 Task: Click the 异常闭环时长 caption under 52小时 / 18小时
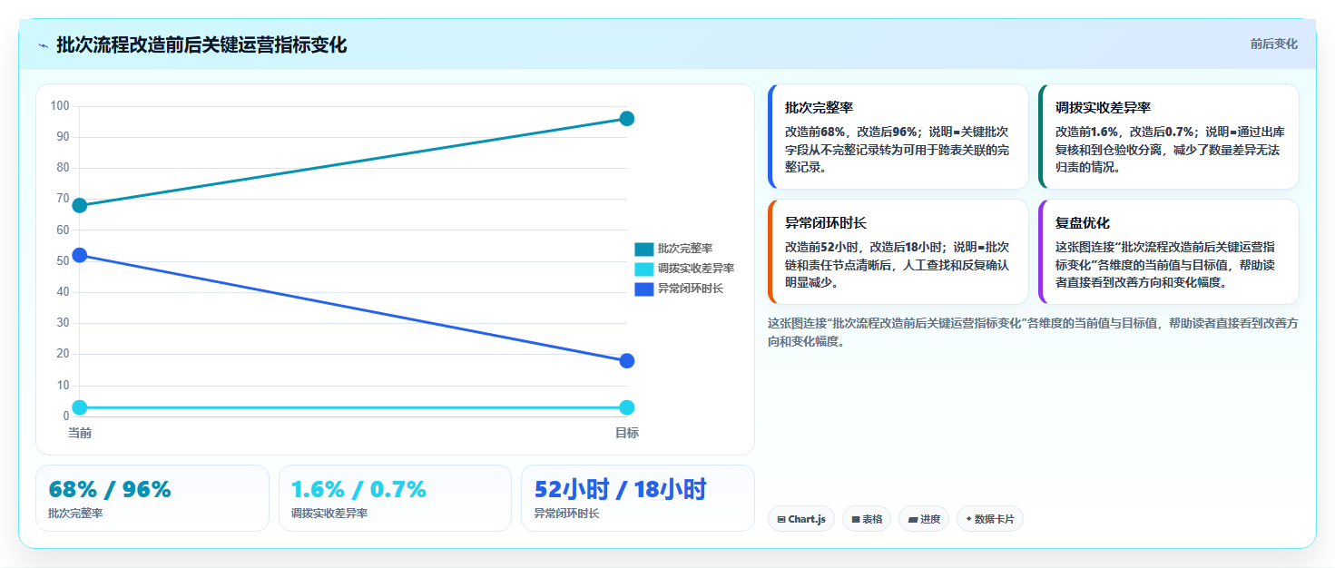[x=566, y=514]
